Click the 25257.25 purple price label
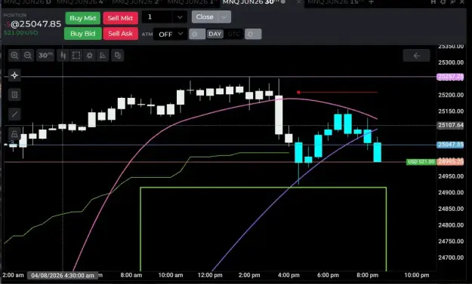Viewport: 472px width, 284px height. [x=450, y=77]
